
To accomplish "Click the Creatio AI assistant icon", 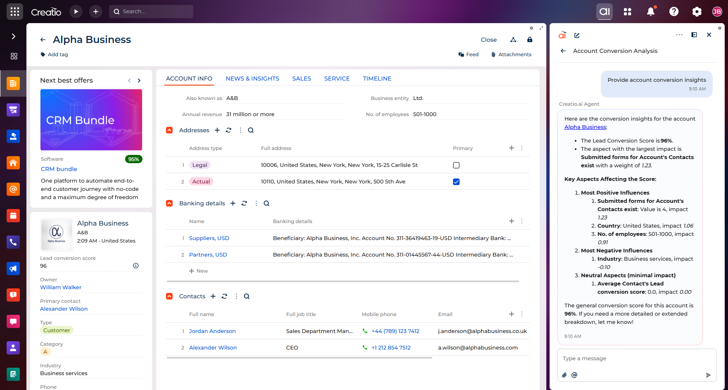I will click(x=604, y=12).
